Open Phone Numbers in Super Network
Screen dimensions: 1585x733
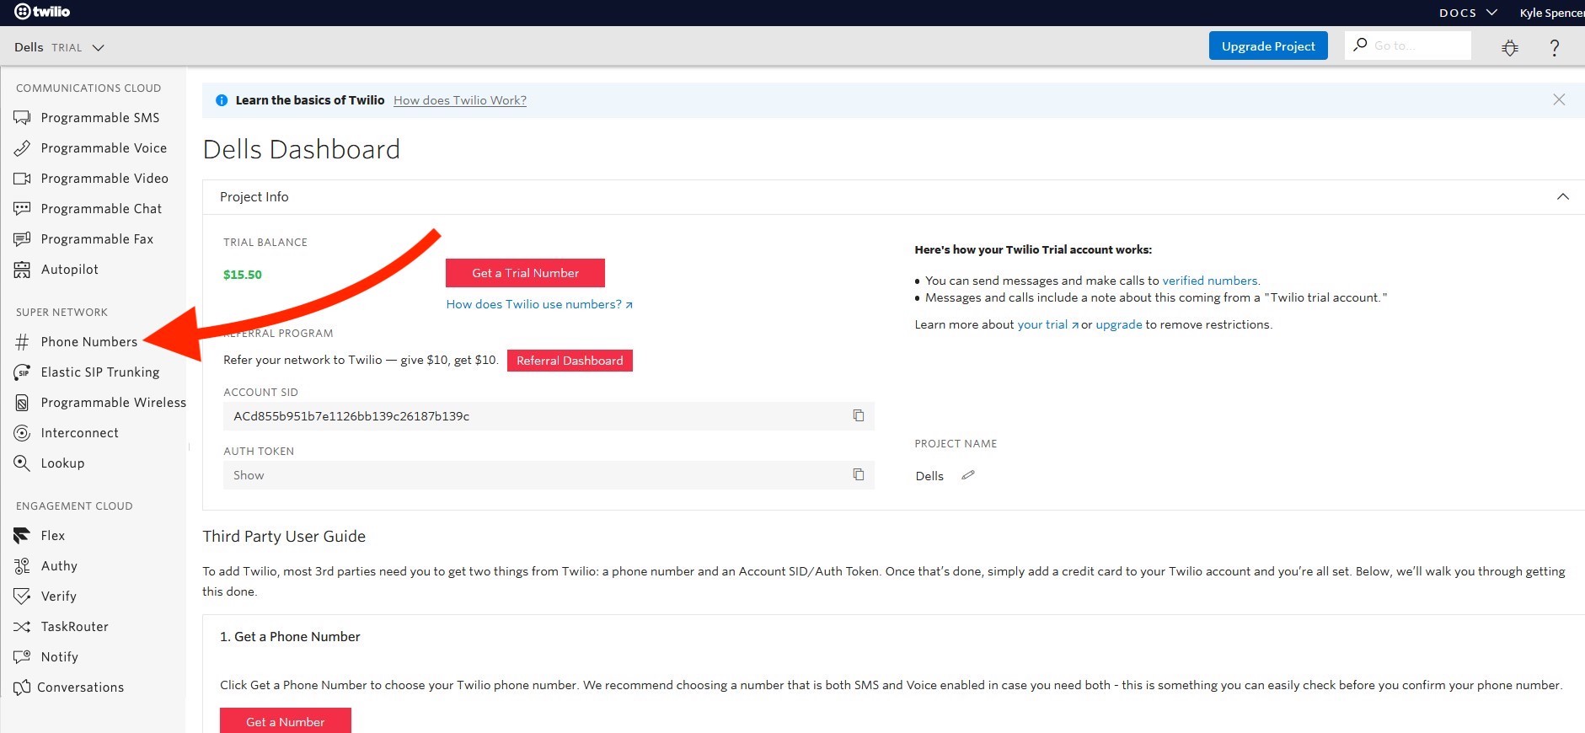(88, 342)
